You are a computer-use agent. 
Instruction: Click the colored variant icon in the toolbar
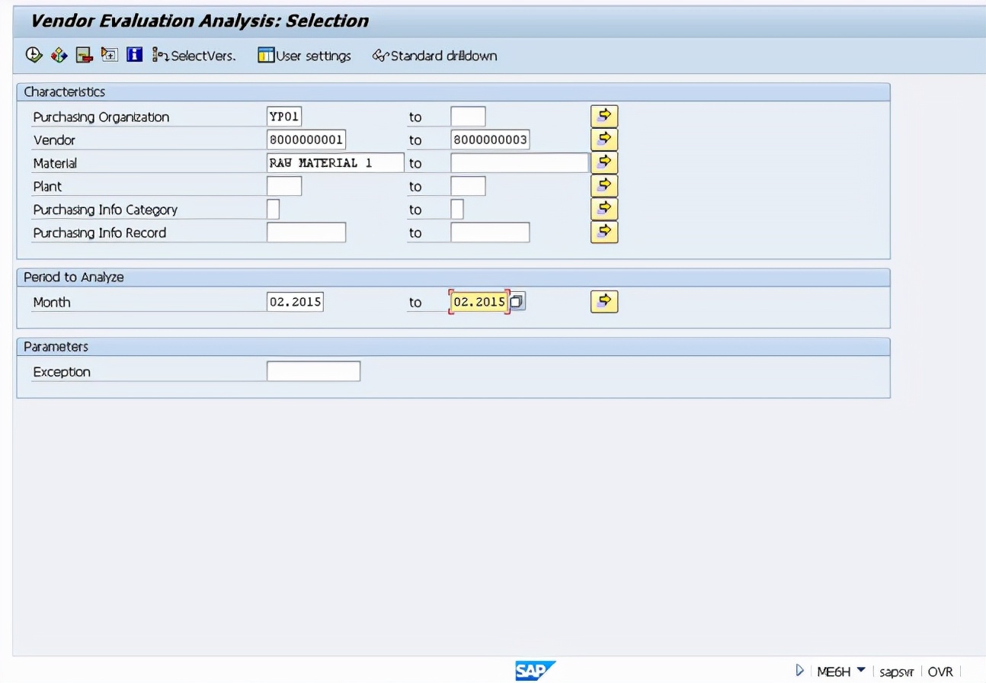point(59,55)
